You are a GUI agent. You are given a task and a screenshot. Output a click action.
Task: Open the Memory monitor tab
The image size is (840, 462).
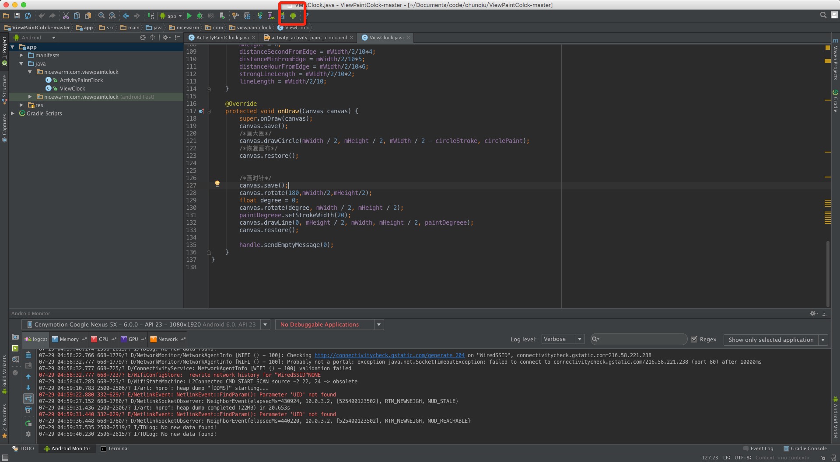pos(69,339)
